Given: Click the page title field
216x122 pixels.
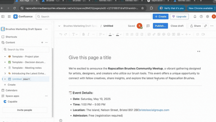Looking at the screenshot, I should [90, 58].
